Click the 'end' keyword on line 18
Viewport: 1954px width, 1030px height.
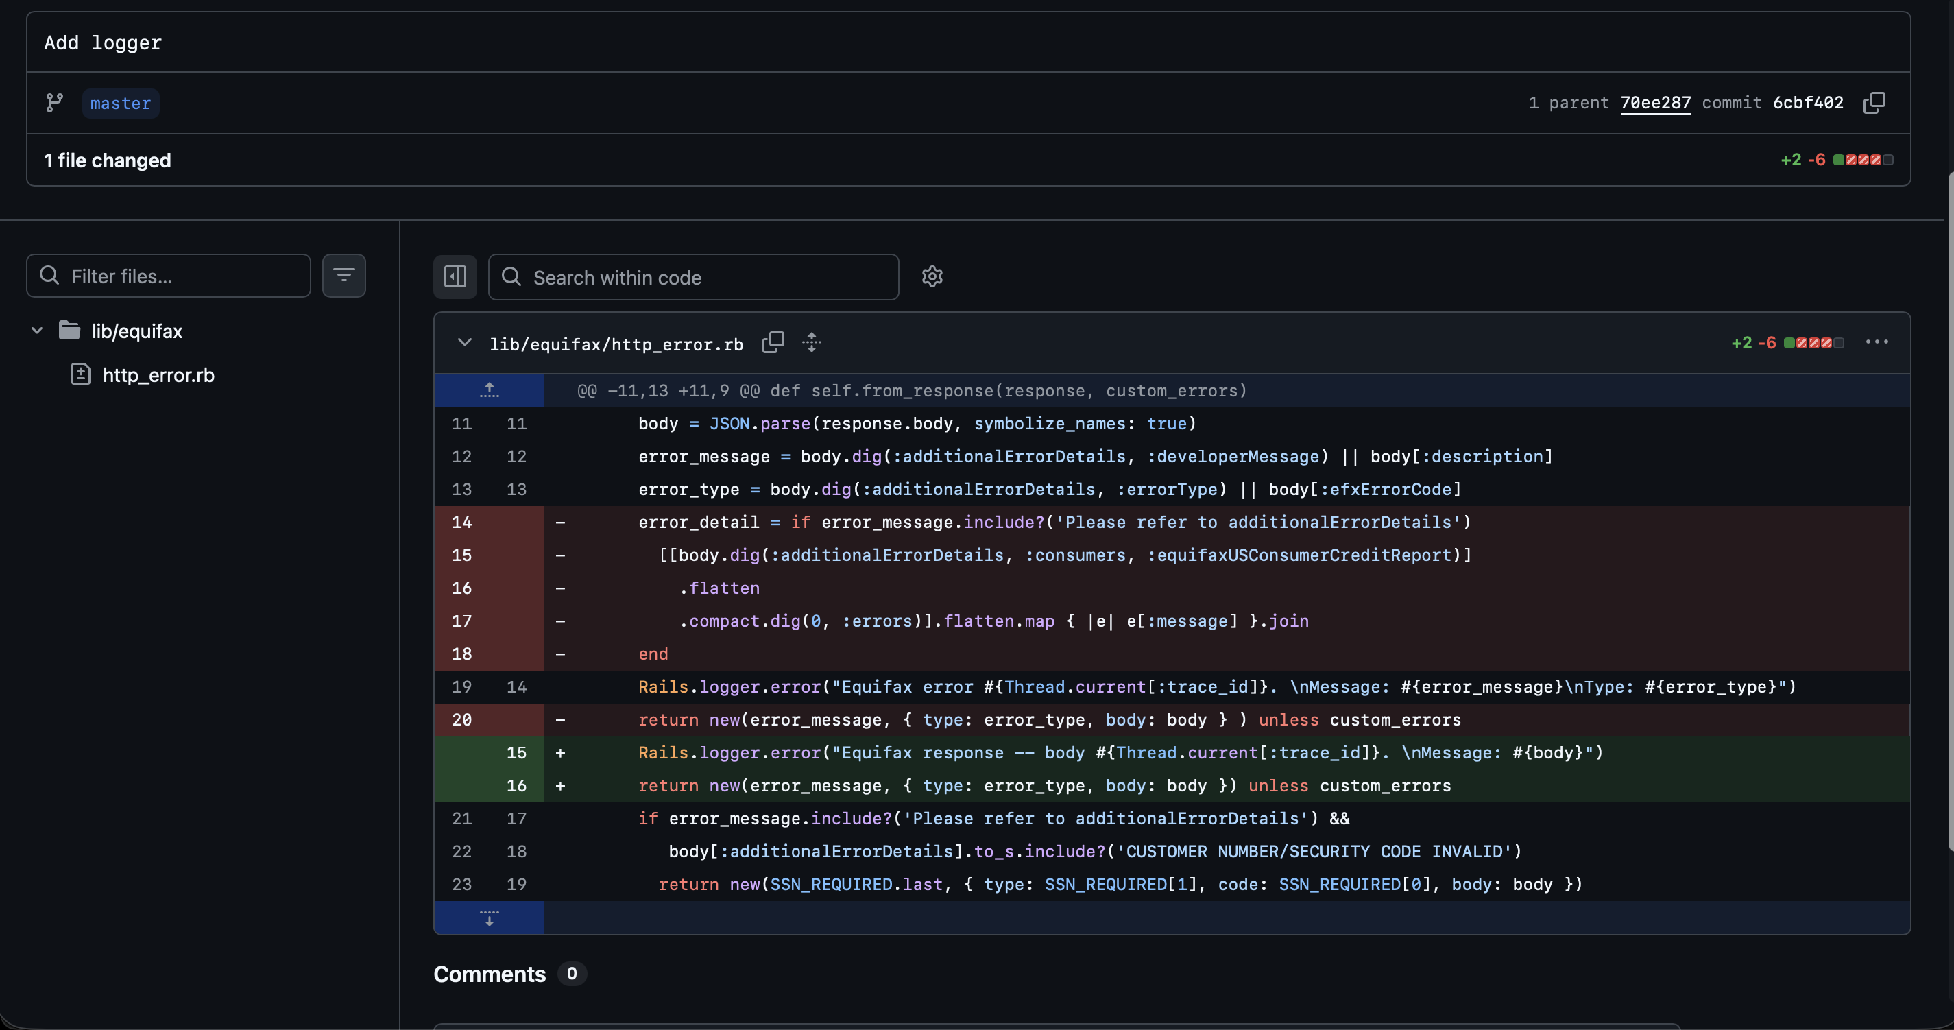click(653, 654)
